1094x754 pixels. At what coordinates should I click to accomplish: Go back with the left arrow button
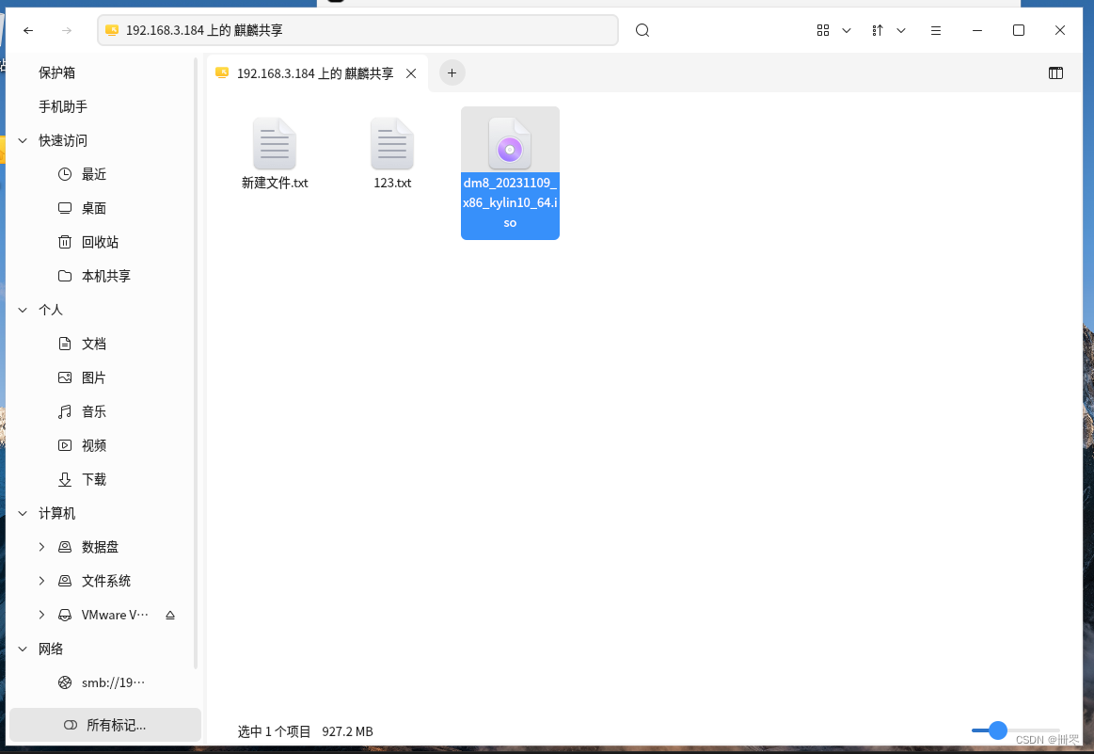coord(28,30)
